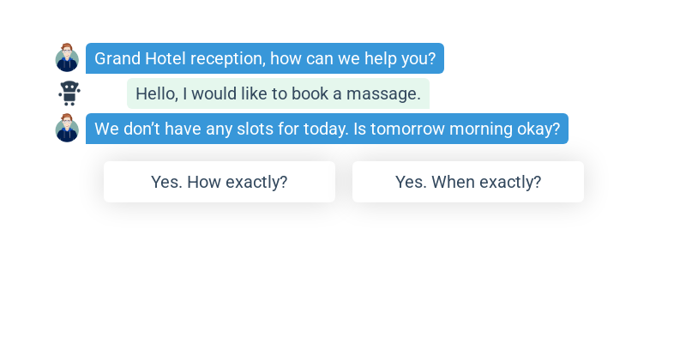The width and height of the screenshot is (686, 343).
Task: Click the robot avatar icon
Action: (69, 93)
